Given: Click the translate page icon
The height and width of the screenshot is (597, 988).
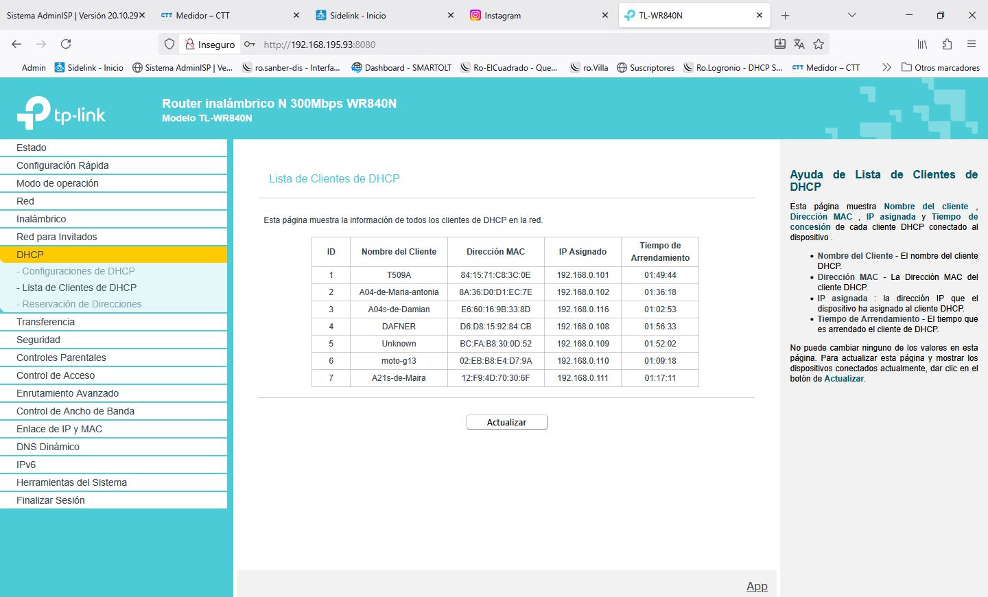Looking at the screenshot, I should (x=799, y=44).
